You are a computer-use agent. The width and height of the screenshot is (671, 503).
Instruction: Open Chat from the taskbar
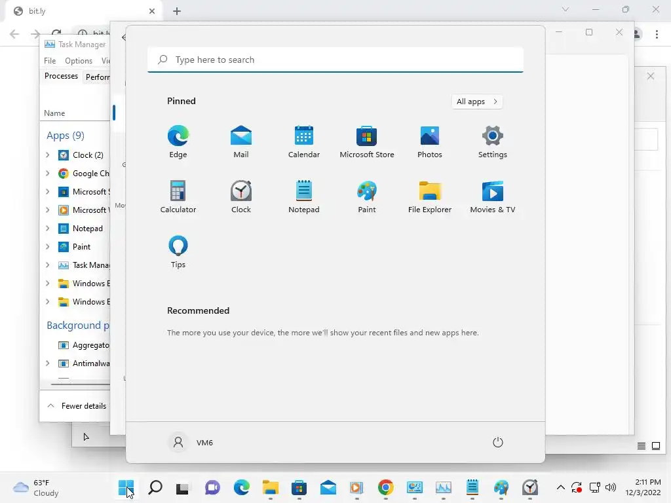[x=212, y=487]
